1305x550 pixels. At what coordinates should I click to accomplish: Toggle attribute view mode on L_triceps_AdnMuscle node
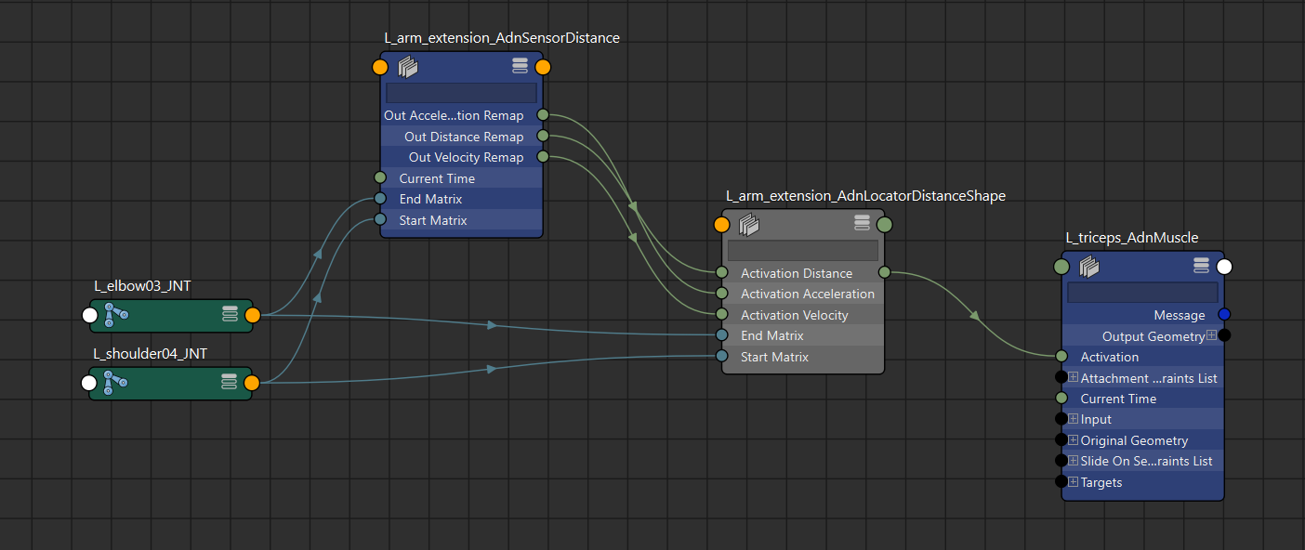tap(1201, 267)
